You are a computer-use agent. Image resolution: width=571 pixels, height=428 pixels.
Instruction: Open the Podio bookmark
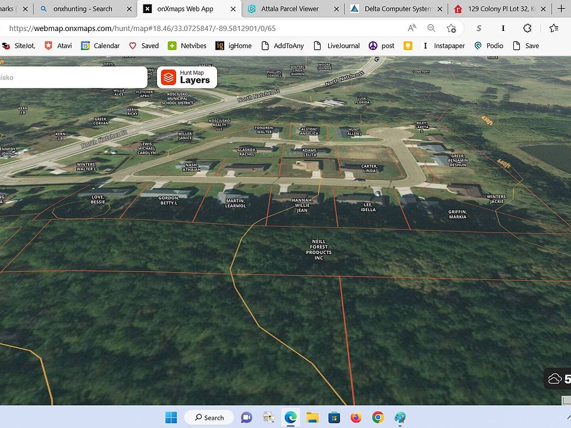point(489,46)
